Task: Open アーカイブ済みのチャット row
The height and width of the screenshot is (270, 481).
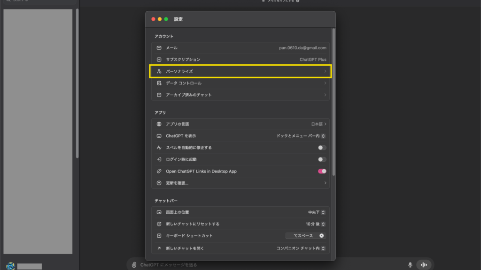Action: (240, 95)
